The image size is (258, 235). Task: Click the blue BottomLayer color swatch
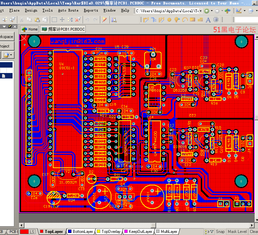(x=70, y=231)
